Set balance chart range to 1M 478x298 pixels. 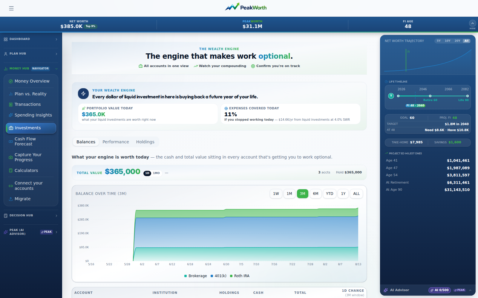[x=289, y=194]
